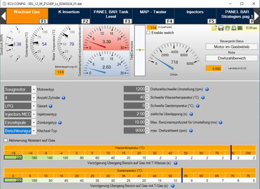Click the blue gauge reading 2.63
Screen dimensions: 260x189
point(107,63)
